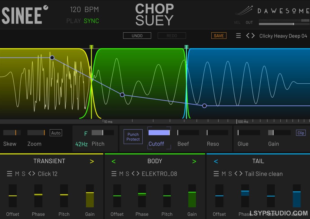Open the main hamburger menu beside the preset arrows
The width and height of the screenshot is (310, 219).
(238, 36)
